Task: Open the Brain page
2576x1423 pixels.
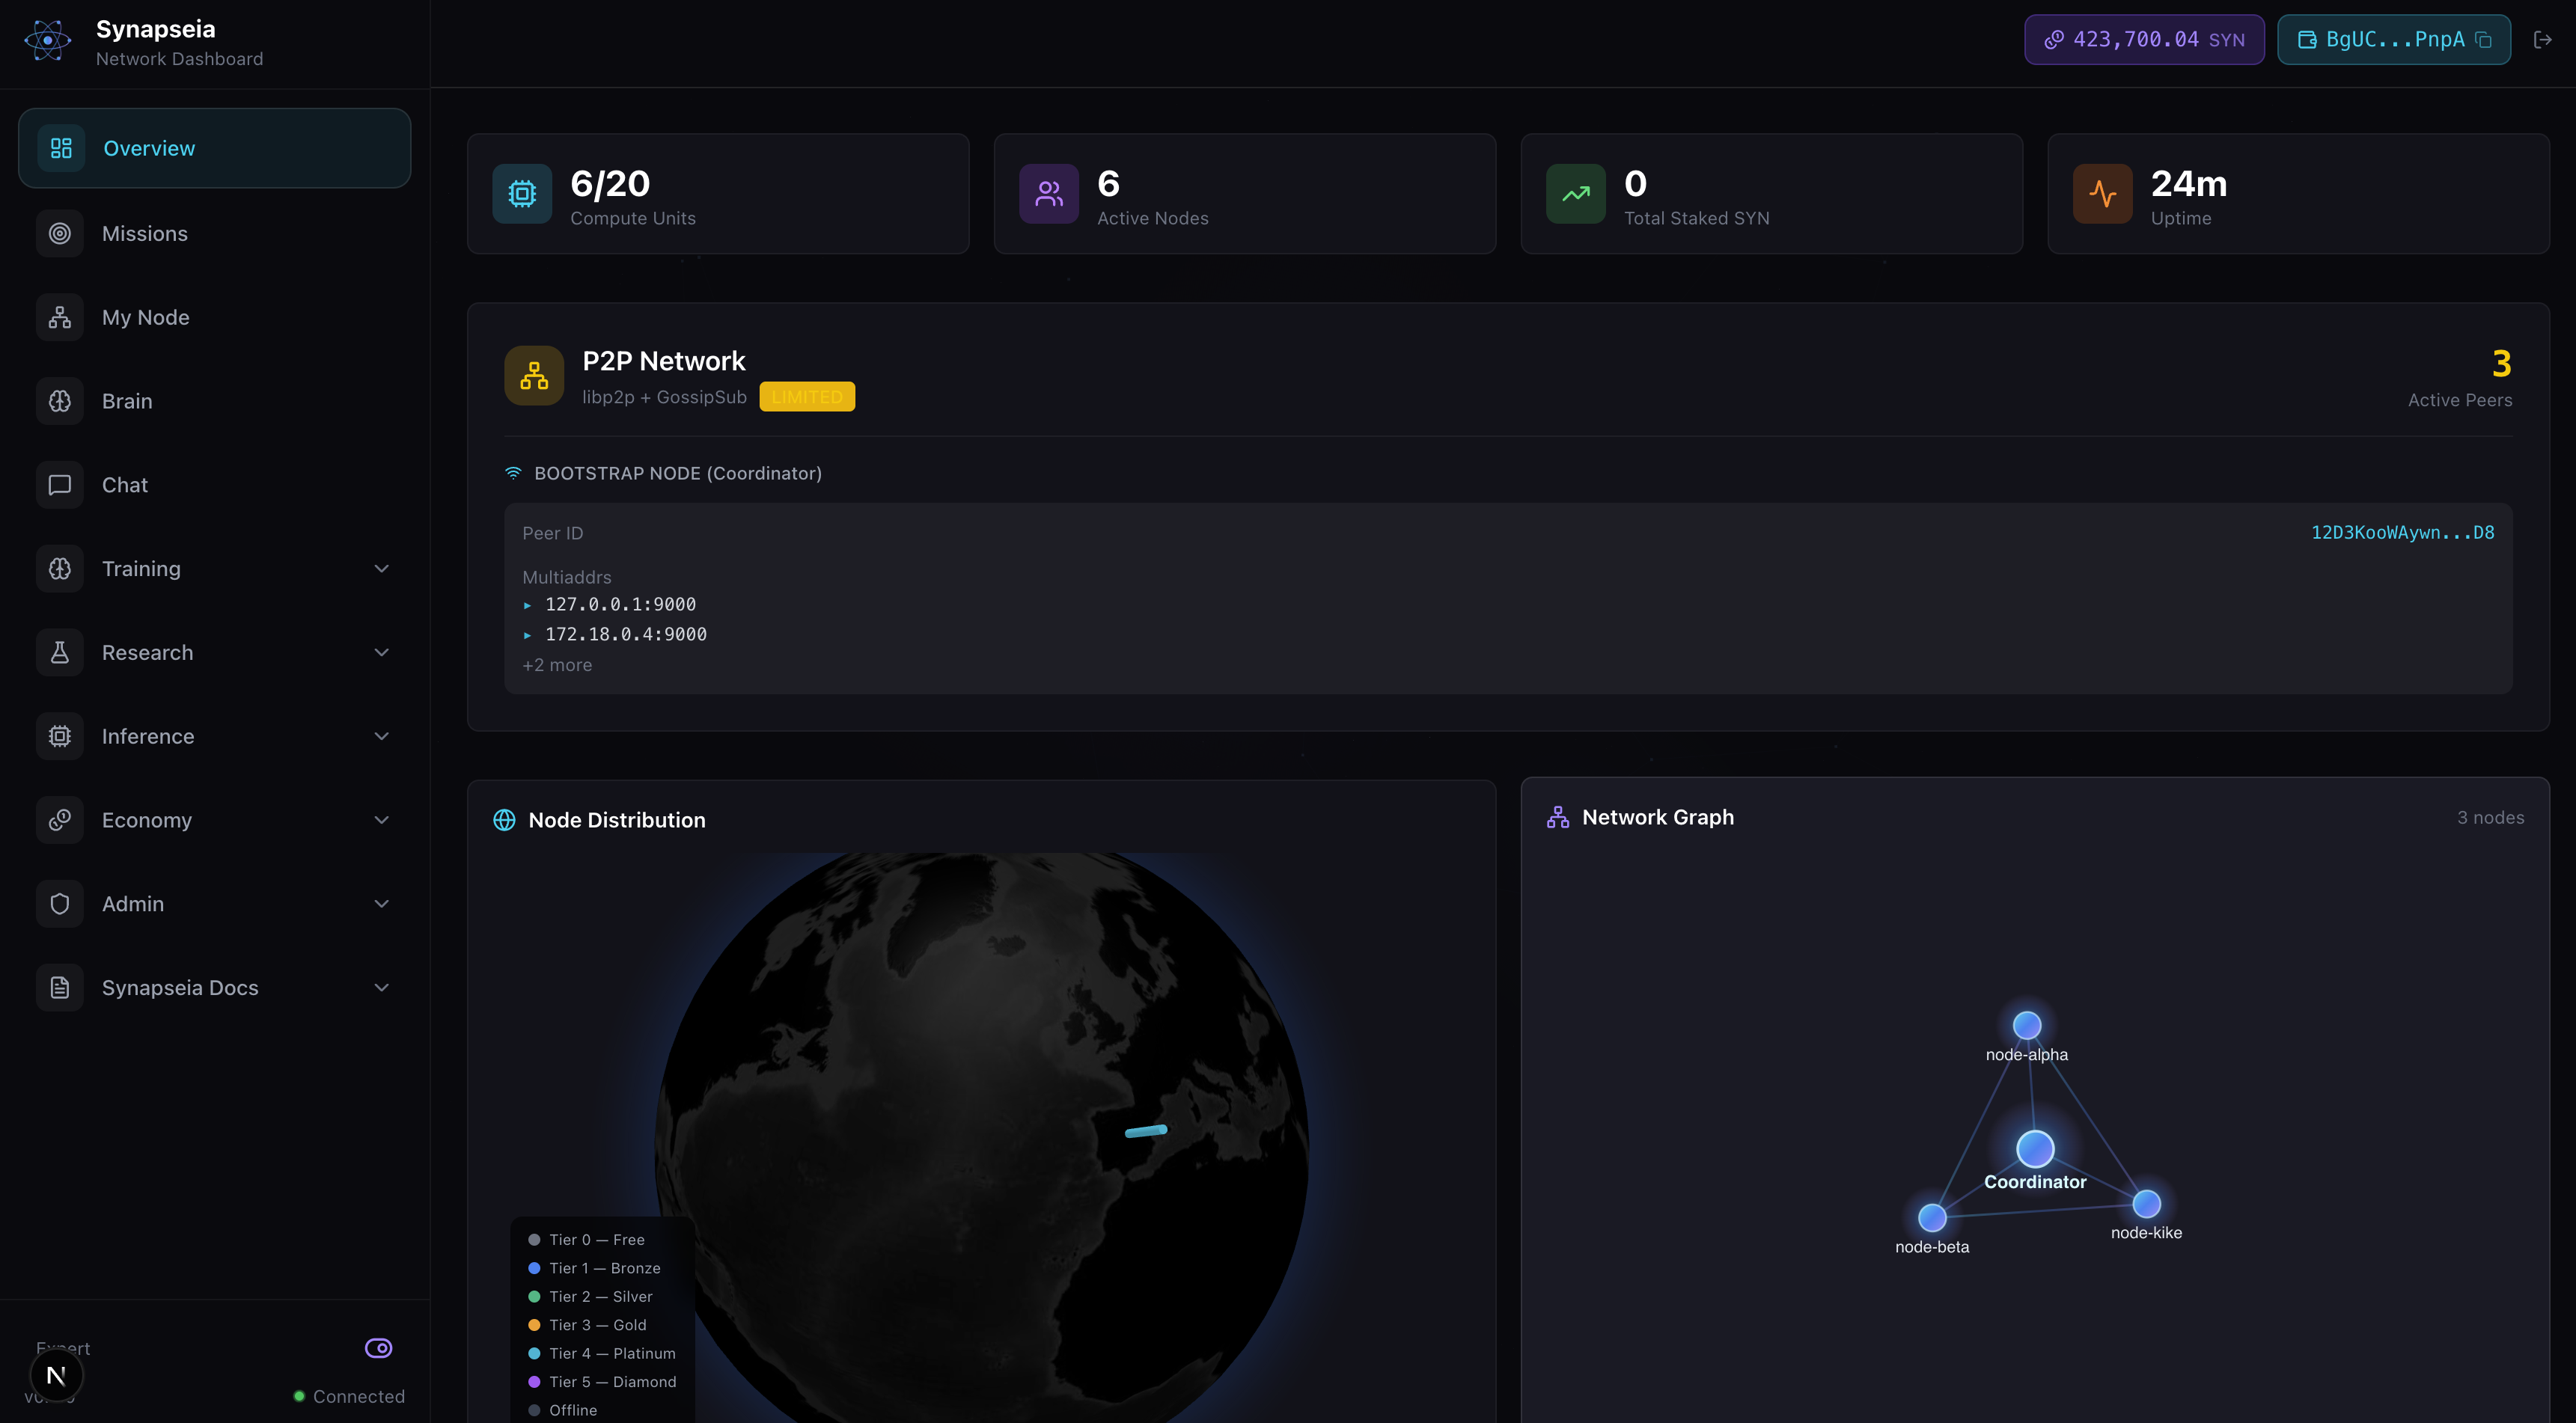Action: (214, 401)
